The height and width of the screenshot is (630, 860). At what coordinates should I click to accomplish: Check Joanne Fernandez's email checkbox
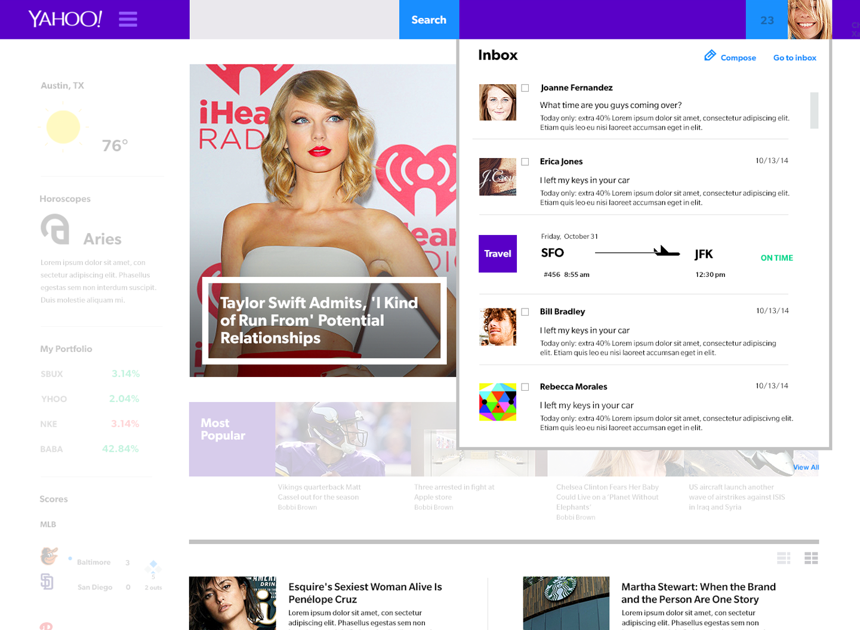click(x=525, y=87)
